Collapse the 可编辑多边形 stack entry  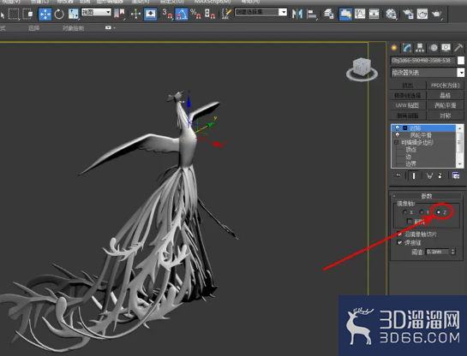click(397, 142)
